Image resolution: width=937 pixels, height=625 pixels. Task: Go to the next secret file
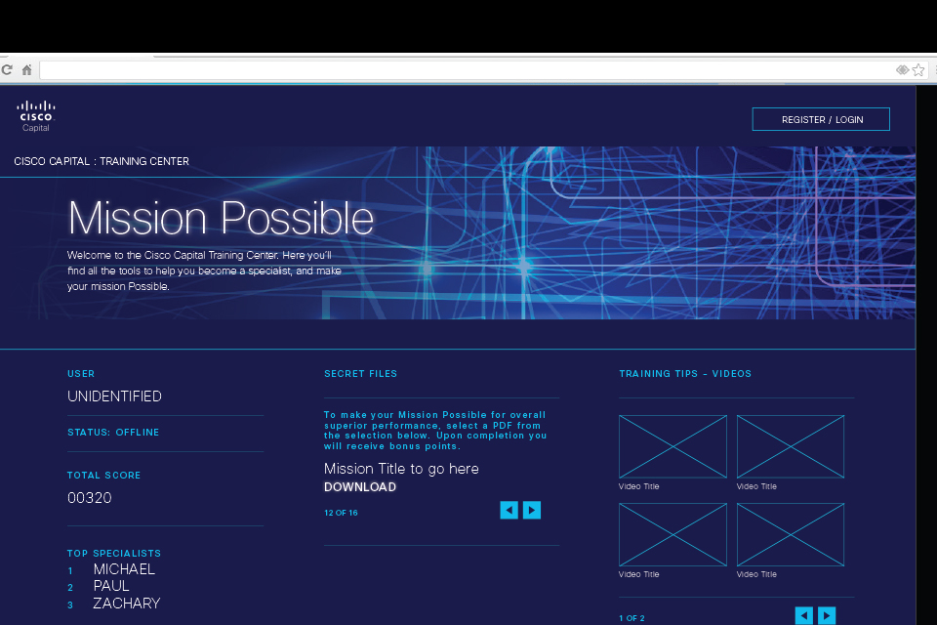coord(531,510)
